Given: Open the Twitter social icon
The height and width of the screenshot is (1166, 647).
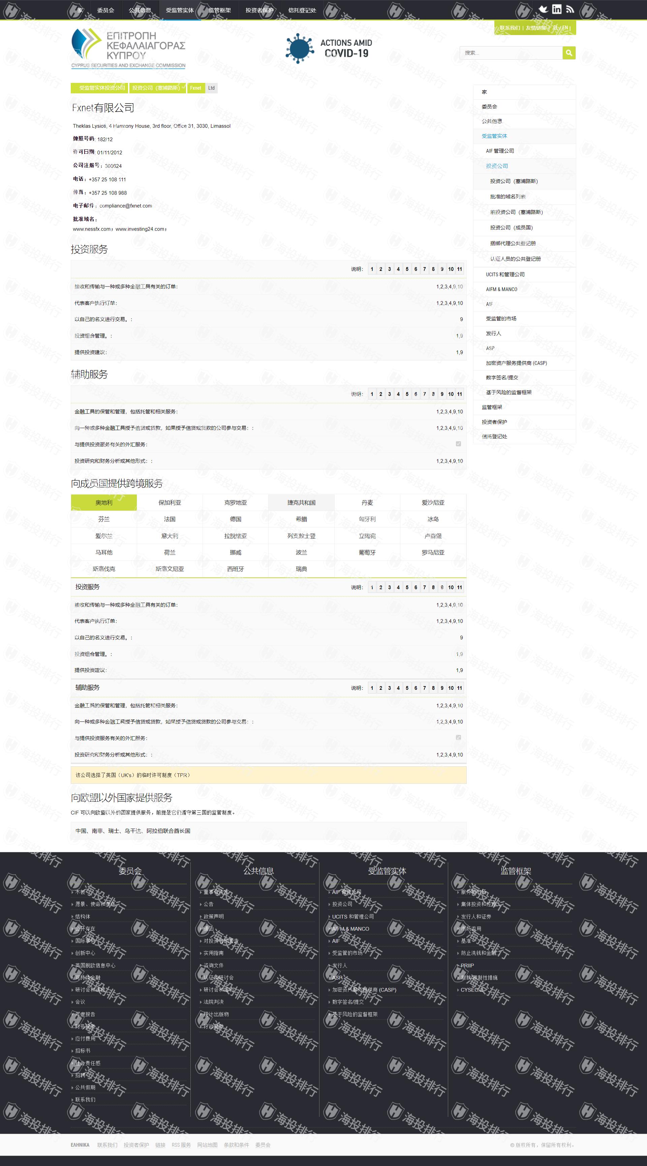Looking at the screenshot, I should [x=543, y=9].
